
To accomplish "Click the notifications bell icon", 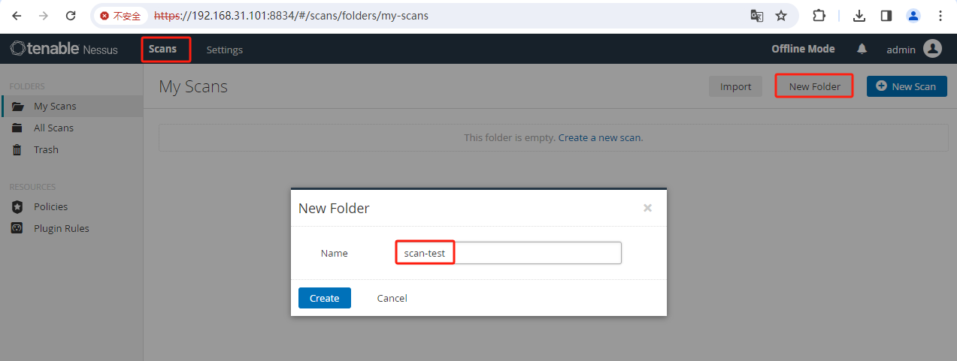I will click(862, 49).
